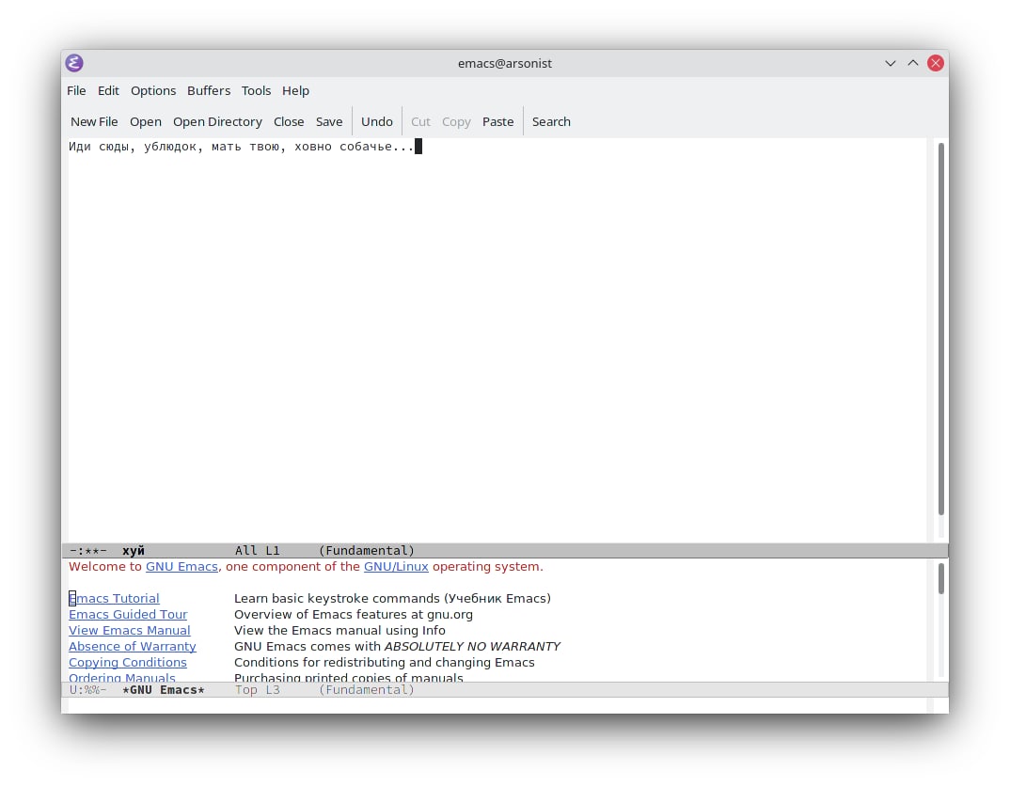Click (Fundamental) in the lower mode line

pos(367,690)
